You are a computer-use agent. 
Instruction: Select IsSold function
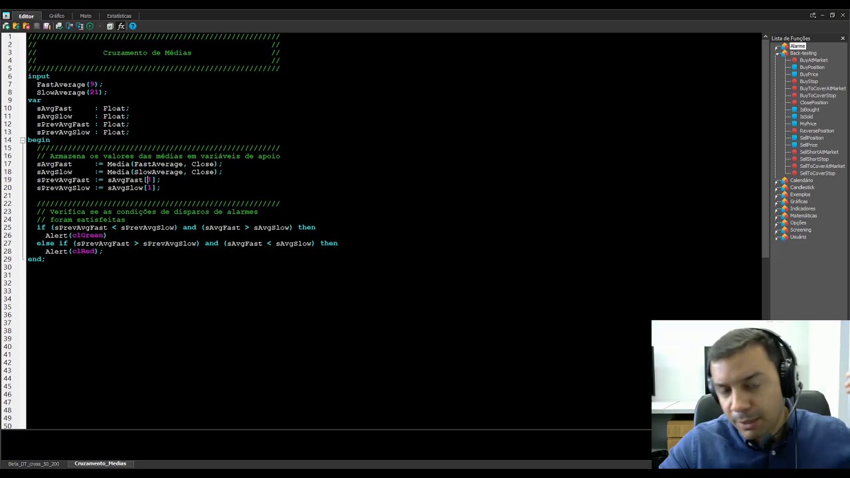806,117
